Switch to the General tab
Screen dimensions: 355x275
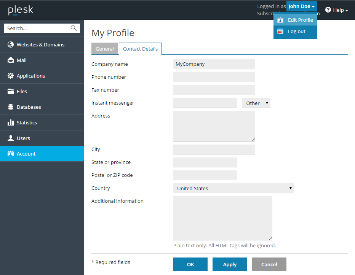(105, 49)
